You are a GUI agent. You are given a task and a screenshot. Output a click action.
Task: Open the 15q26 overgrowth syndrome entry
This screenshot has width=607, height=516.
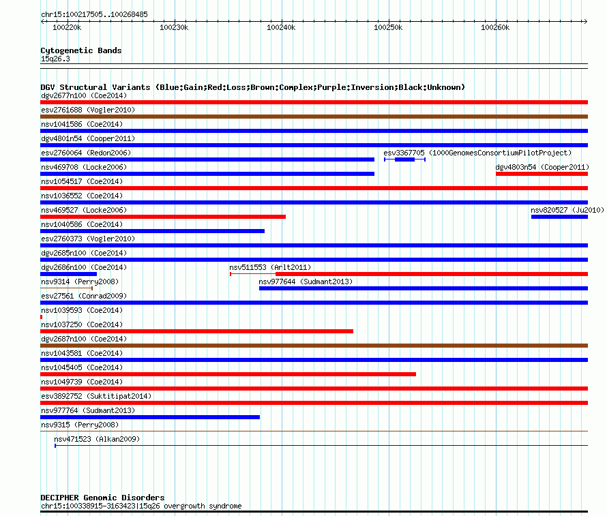[141, 506]
